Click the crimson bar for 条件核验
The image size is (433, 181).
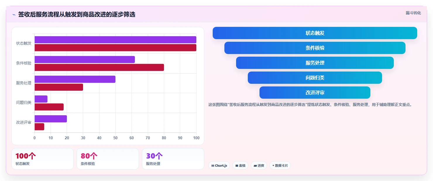99,67
